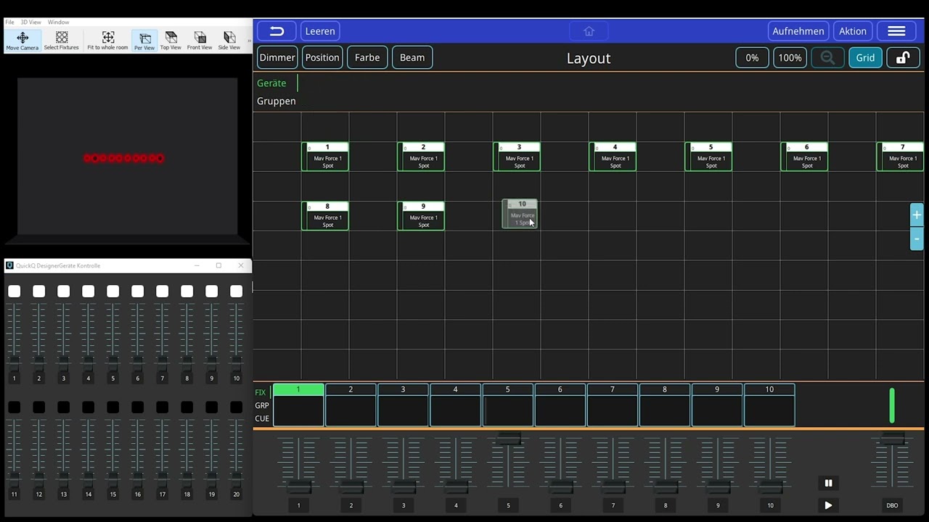Select playback cell 5
The image size is (929, 522).
507,405
